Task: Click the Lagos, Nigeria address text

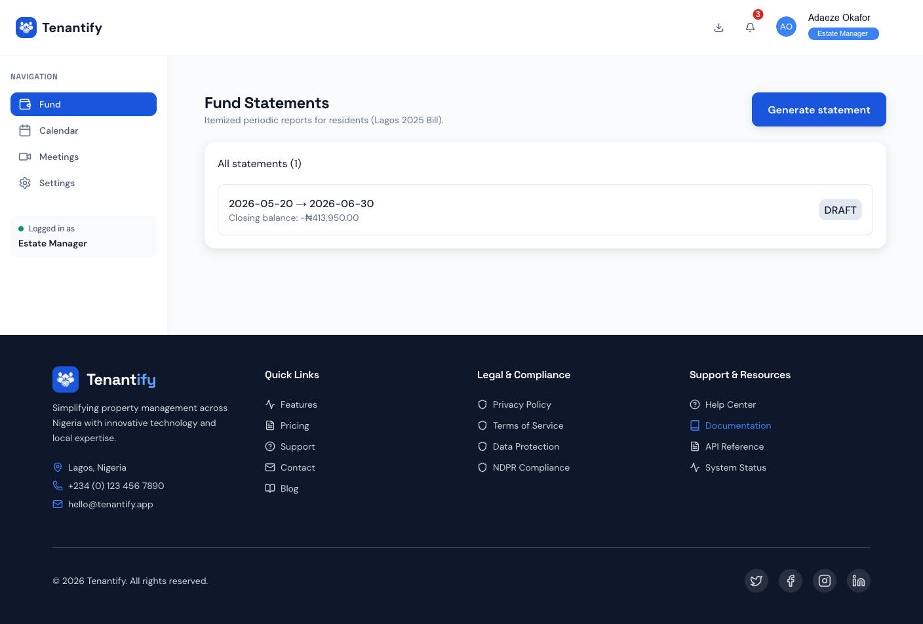Action: [97, 467]
